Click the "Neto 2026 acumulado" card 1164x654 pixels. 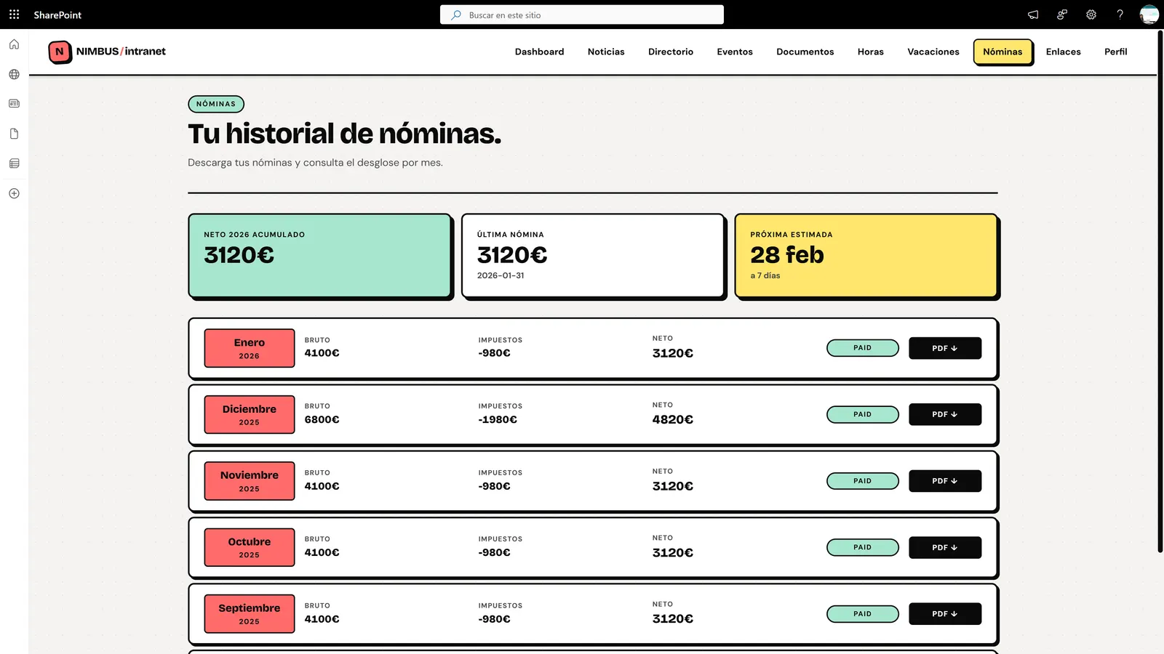pos(320,256)
